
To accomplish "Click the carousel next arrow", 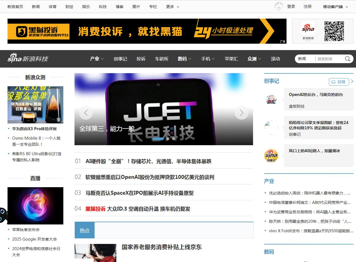I will [242, 113].
